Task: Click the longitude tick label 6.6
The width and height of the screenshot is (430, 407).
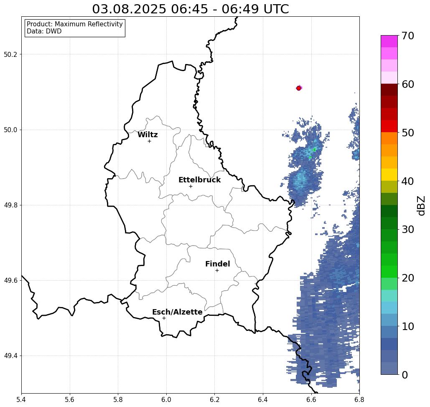Action: point(311,399)
